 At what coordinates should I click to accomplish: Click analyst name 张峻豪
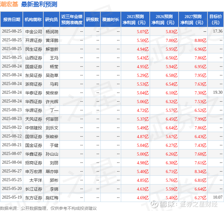tap(52, 137)
